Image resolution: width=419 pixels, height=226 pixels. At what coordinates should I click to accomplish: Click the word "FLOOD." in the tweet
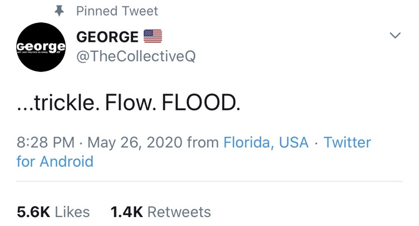pyautogui.click(x=201, y=104)
